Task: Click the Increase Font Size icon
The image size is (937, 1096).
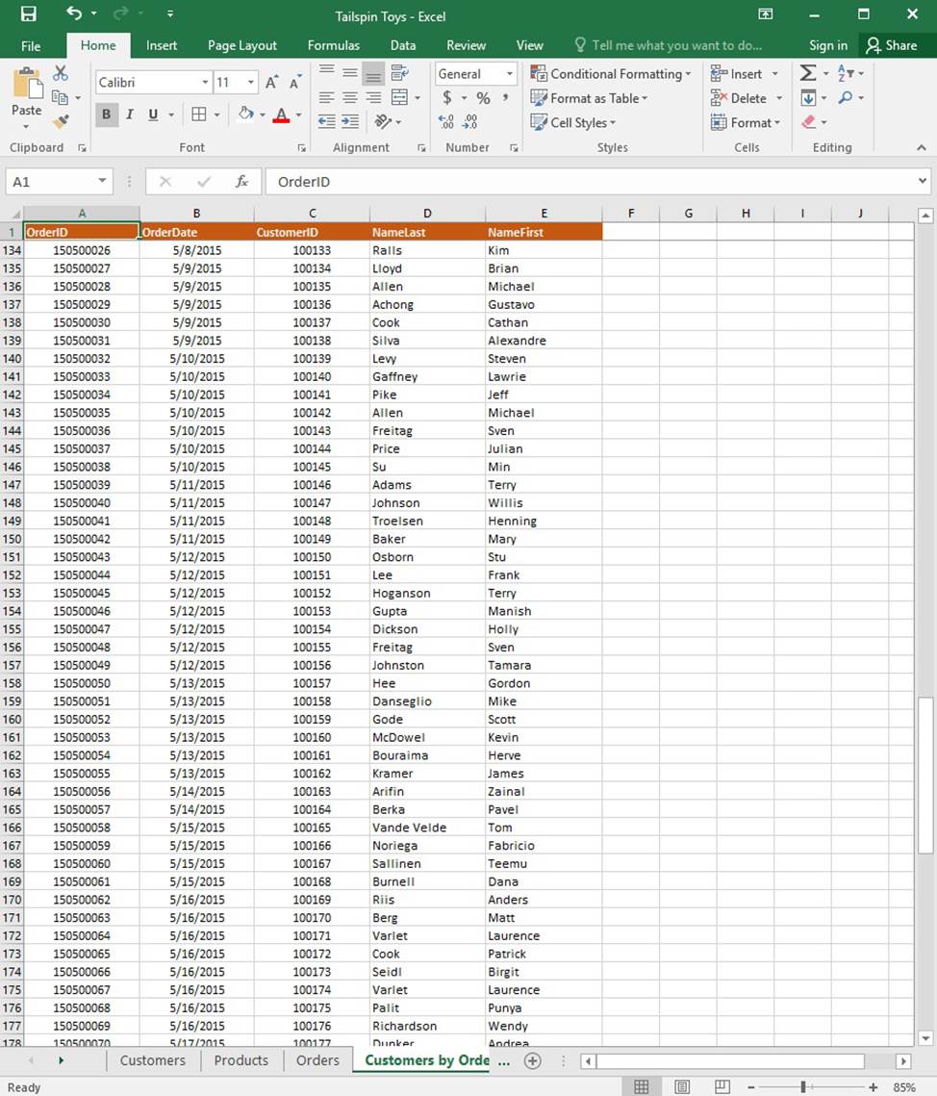Action: tap(271, 83)
